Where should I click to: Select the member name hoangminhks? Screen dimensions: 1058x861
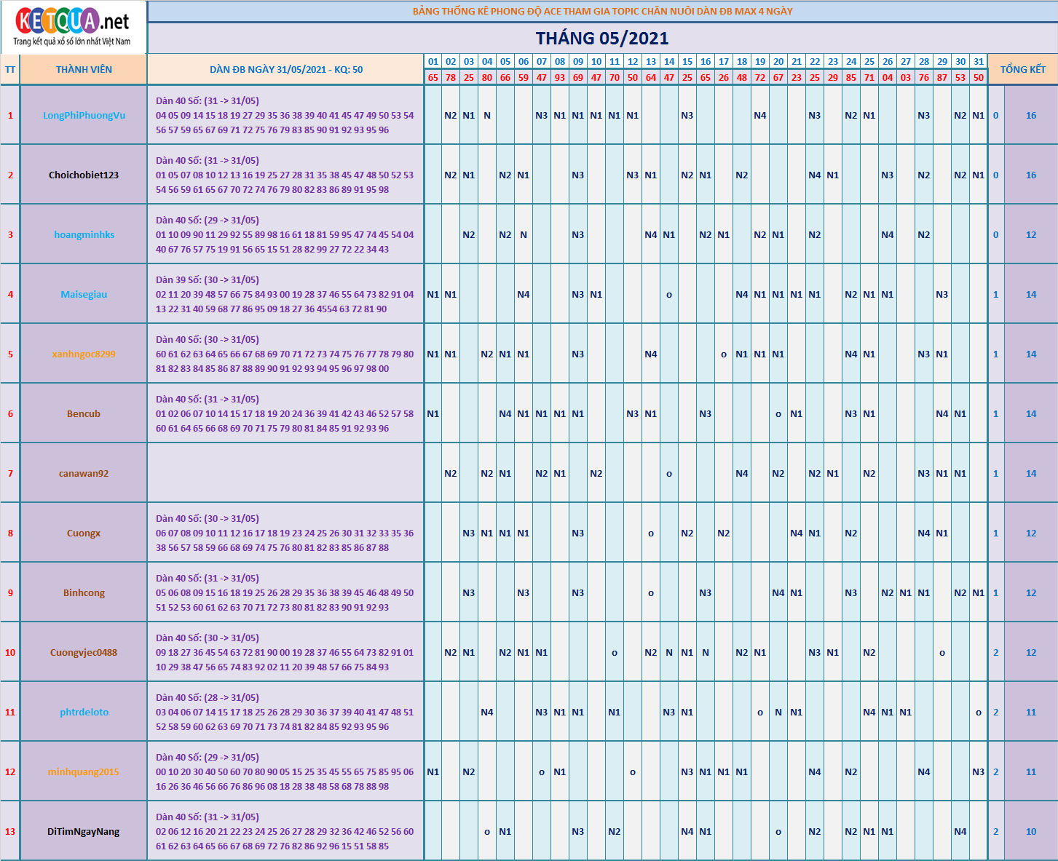click(84, 234)
